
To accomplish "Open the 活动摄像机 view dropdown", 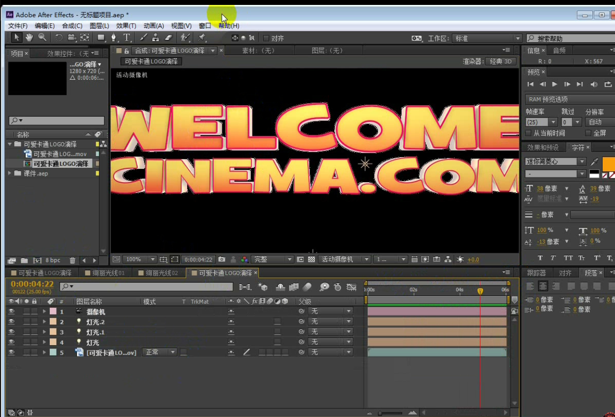I will [x=344, y=259].
